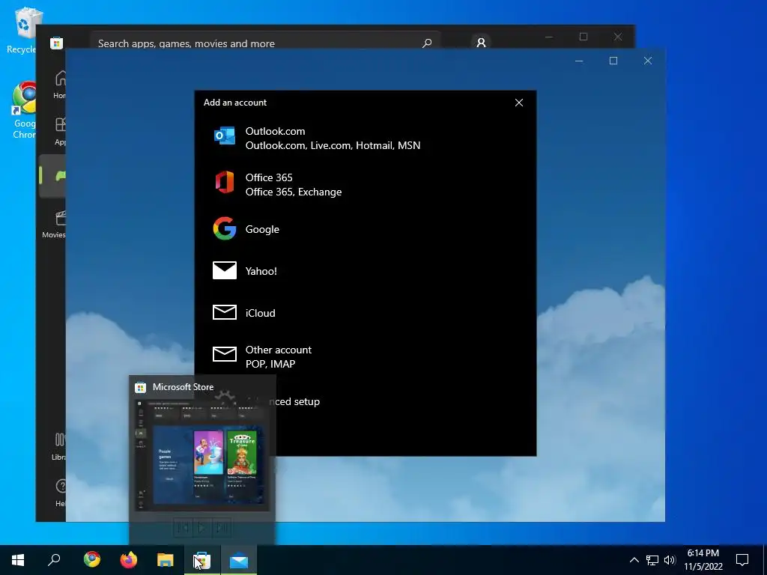Switch to Microsoft Store taskbar icon

202,560
